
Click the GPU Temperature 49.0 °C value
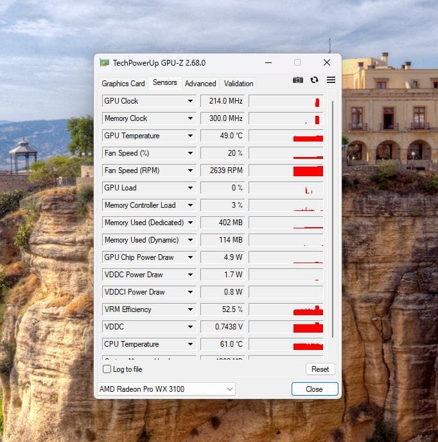point(223,136)
